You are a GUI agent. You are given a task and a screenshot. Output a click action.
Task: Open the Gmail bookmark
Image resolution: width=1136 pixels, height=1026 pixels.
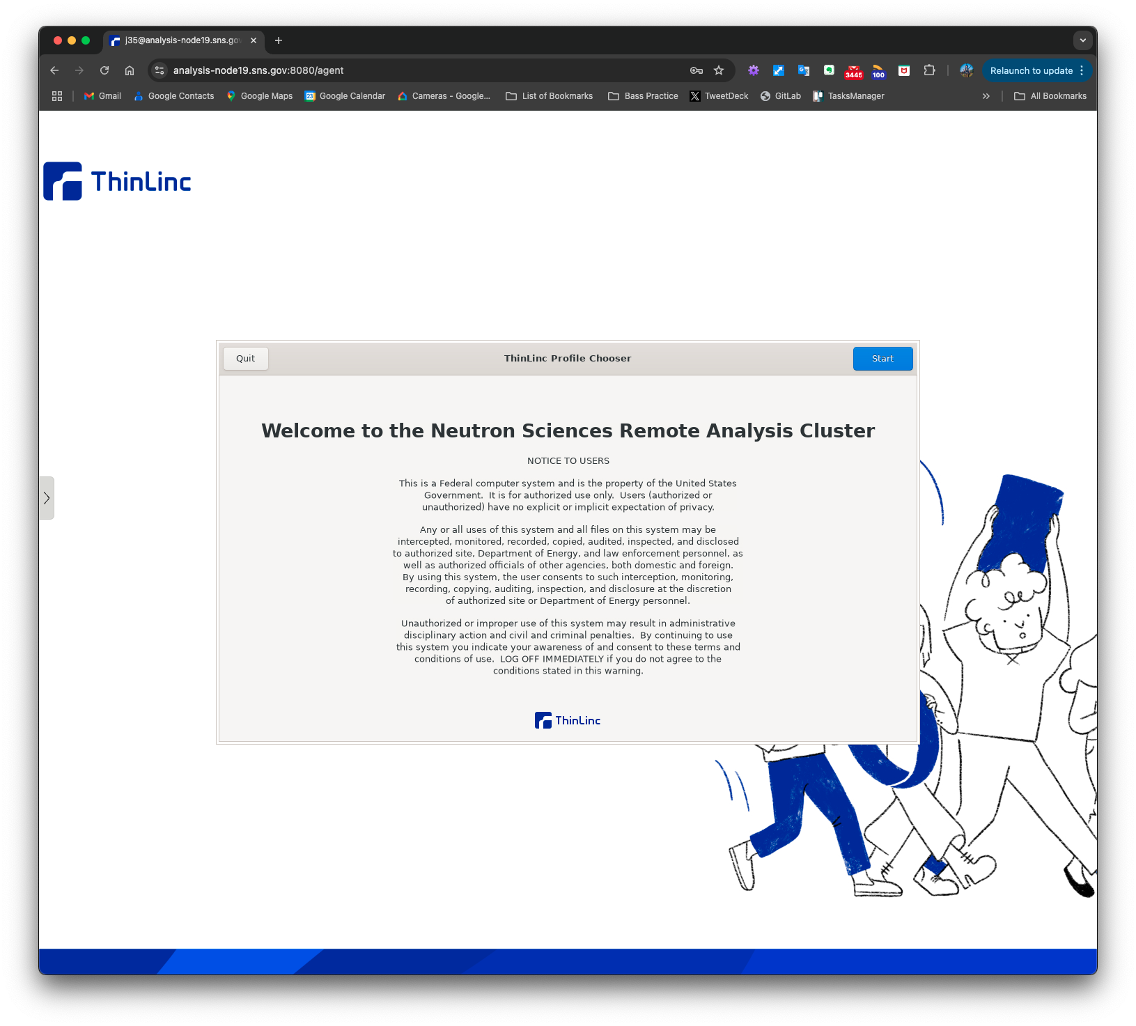(102, 96)
